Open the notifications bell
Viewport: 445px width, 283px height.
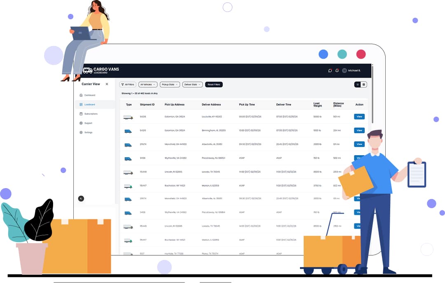[337, 71]
